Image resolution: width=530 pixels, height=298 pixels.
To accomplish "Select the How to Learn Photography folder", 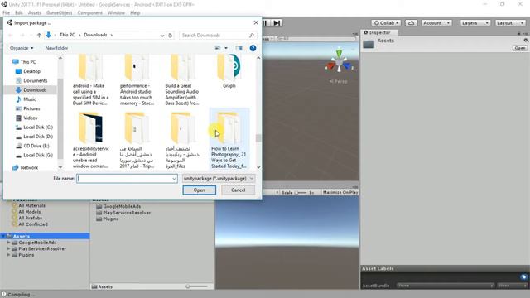I will pos(229,139).
